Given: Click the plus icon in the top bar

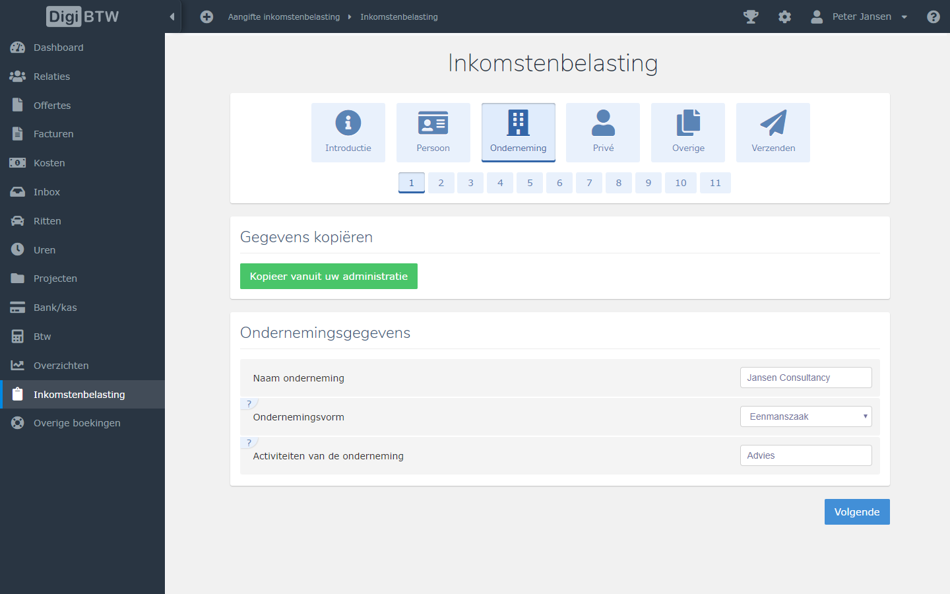Looking at the screenshot, I should coord(206,16).
